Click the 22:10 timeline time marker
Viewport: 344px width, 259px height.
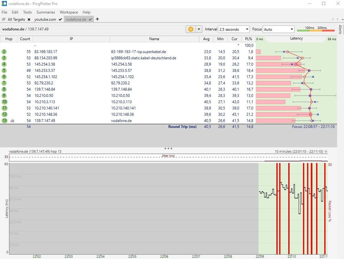point(292,256)
